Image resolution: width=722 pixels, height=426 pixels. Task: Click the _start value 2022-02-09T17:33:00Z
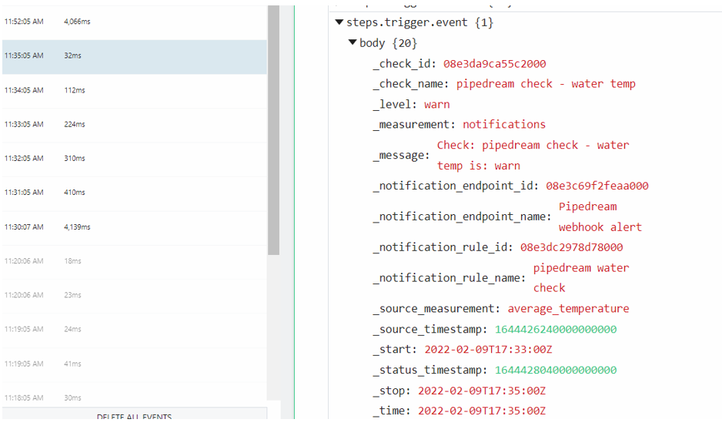pos(488,350)
